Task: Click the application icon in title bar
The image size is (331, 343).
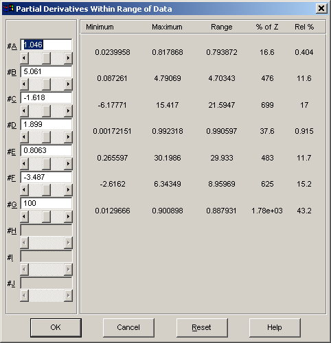Action: (8, 9)
